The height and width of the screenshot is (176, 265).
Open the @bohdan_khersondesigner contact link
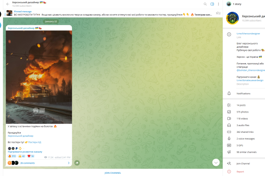click(x=251, y=70)
